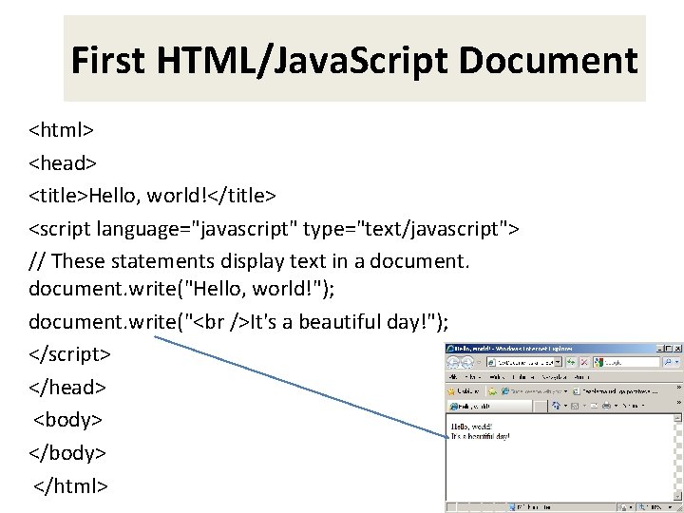This screenshot has height=513, width=684.
Task: Click the magnifying glass search button
Action: [x=668, y=362]
